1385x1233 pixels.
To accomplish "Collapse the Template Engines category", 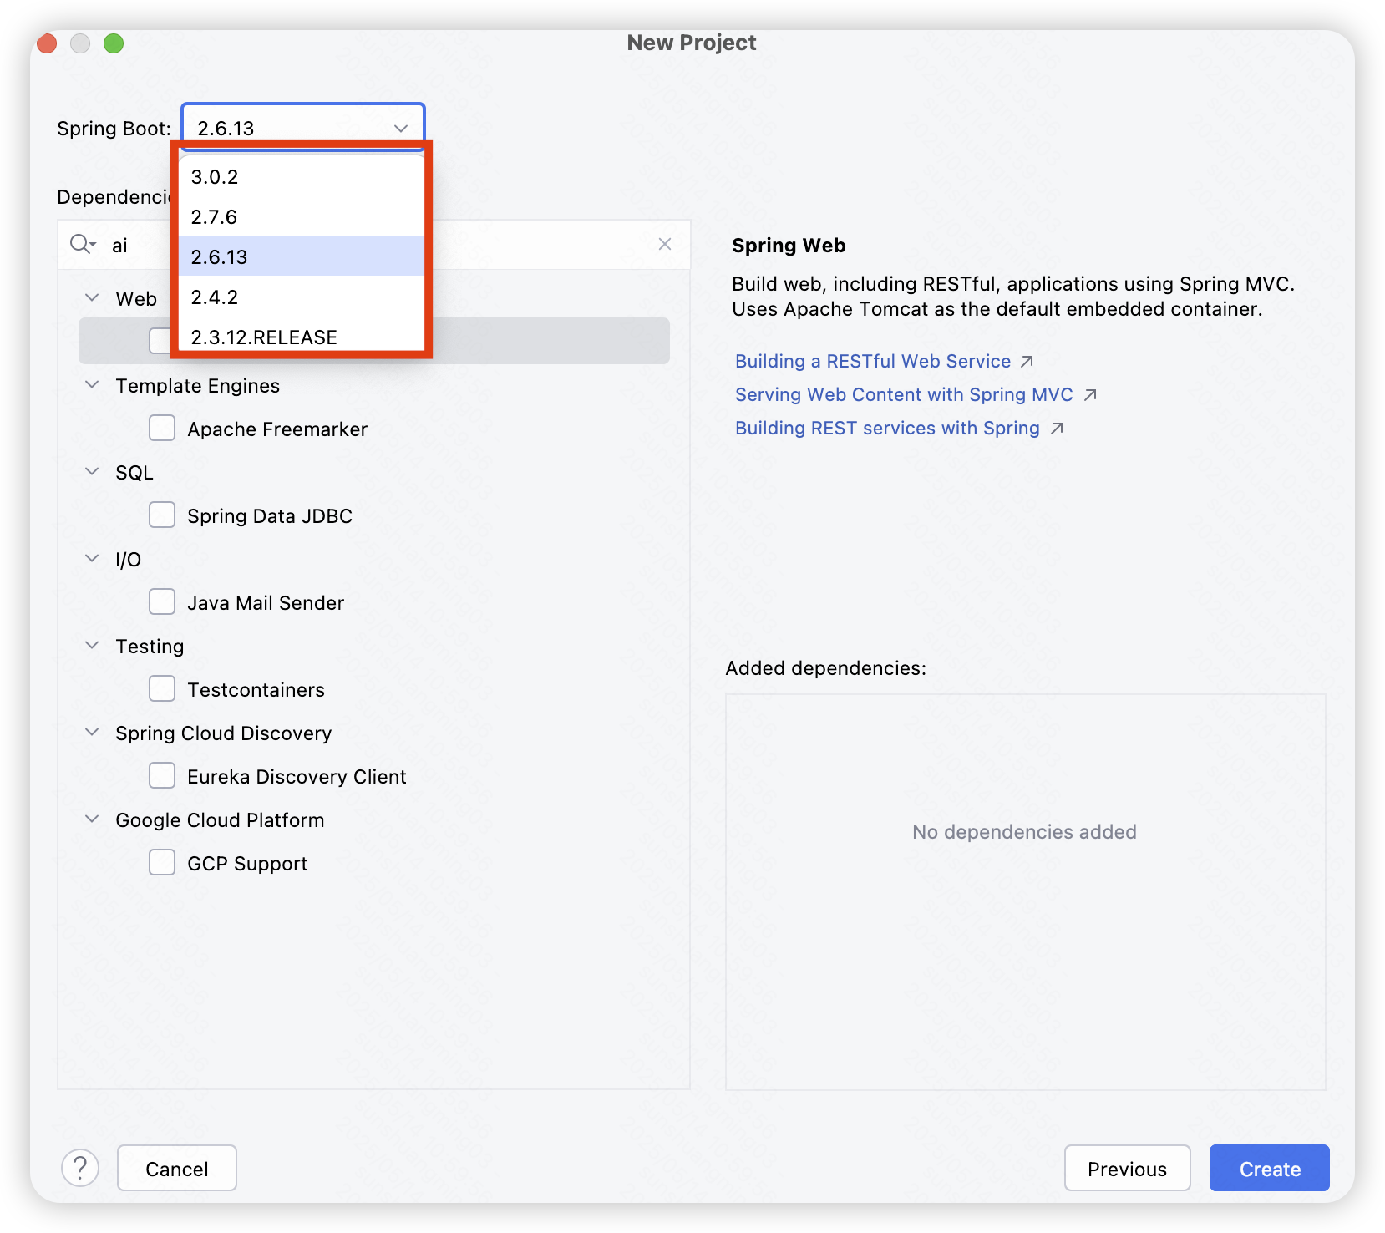I will pos(92,384).
